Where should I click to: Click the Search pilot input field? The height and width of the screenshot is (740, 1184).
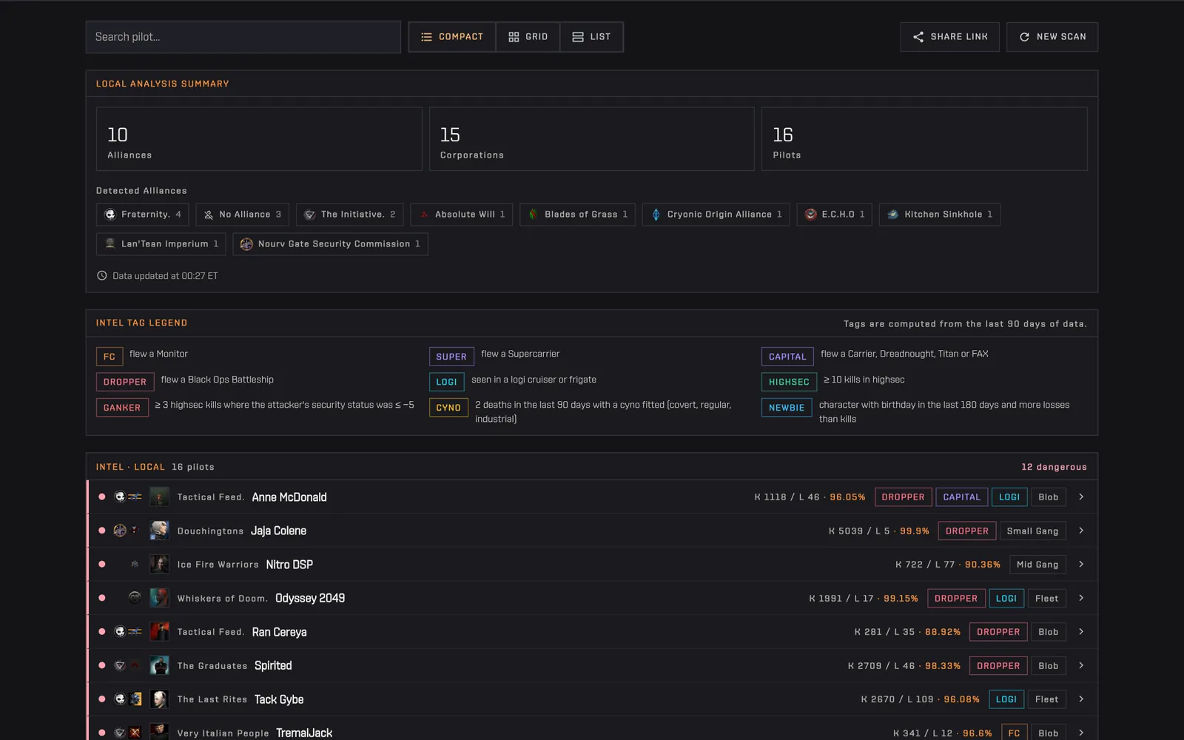point(243,37)
